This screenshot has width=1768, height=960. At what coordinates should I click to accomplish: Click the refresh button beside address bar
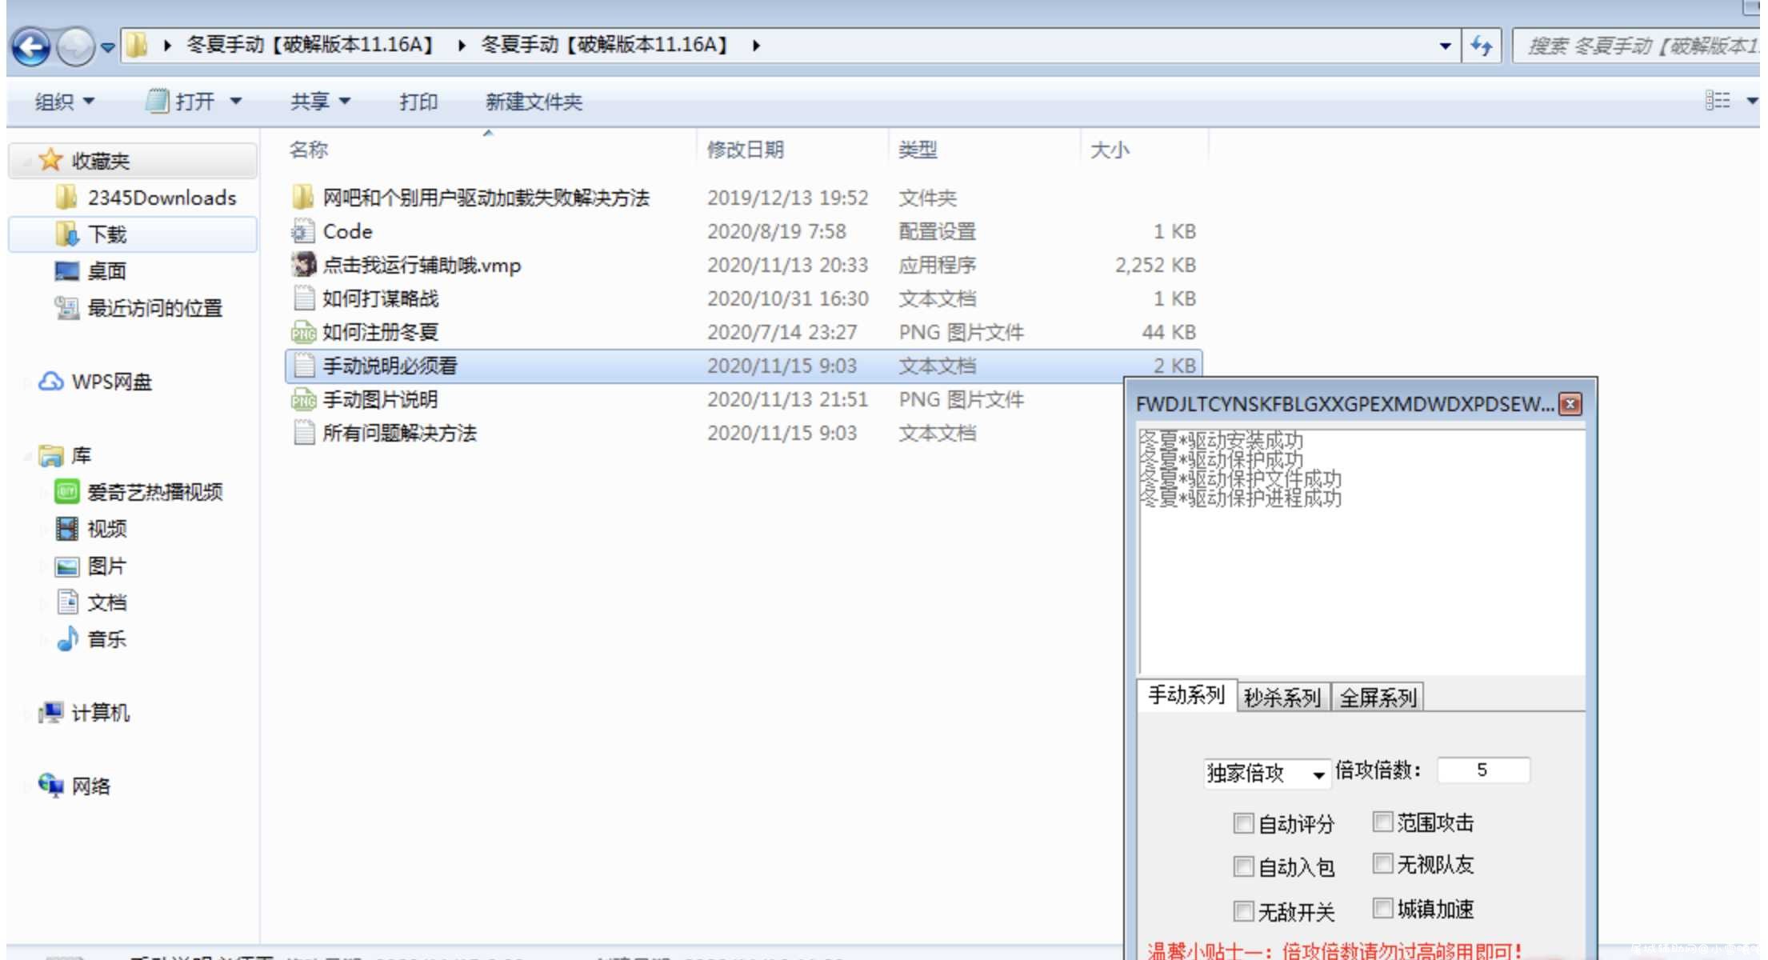pos(1481,46)
